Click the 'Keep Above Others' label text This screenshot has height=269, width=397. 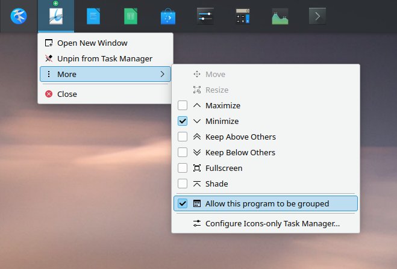(x=240, y=137)
